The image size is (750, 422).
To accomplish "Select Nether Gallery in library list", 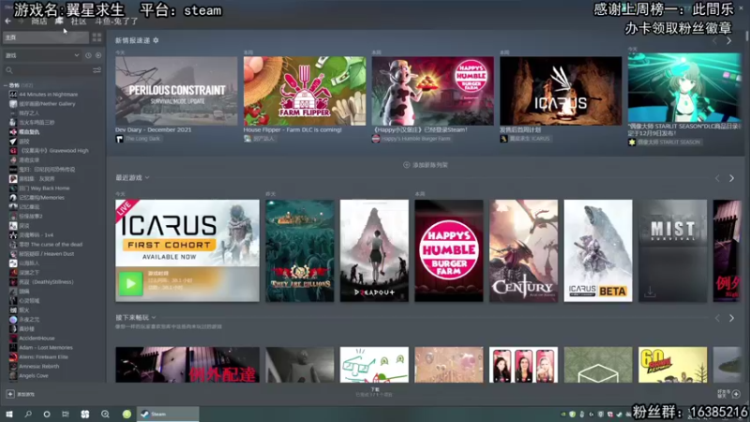I will pos(47,104).
